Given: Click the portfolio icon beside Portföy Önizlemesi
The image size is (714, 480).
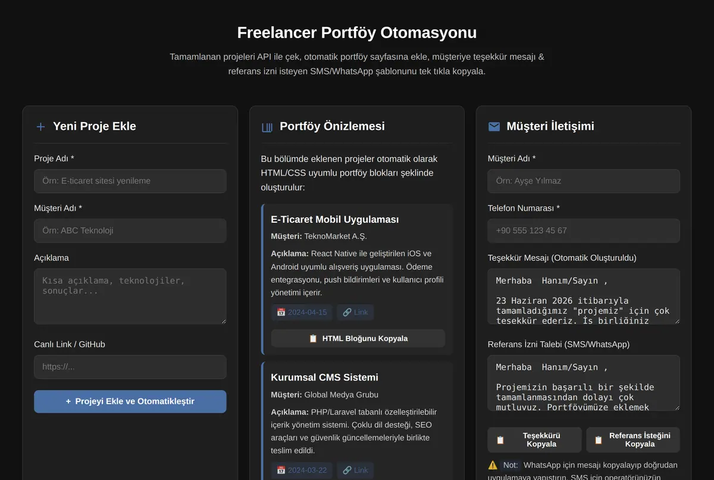Looking at the screenshot, I should (x=267, y=127).
